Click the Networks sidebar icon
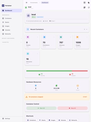 [x=3, y=34]
